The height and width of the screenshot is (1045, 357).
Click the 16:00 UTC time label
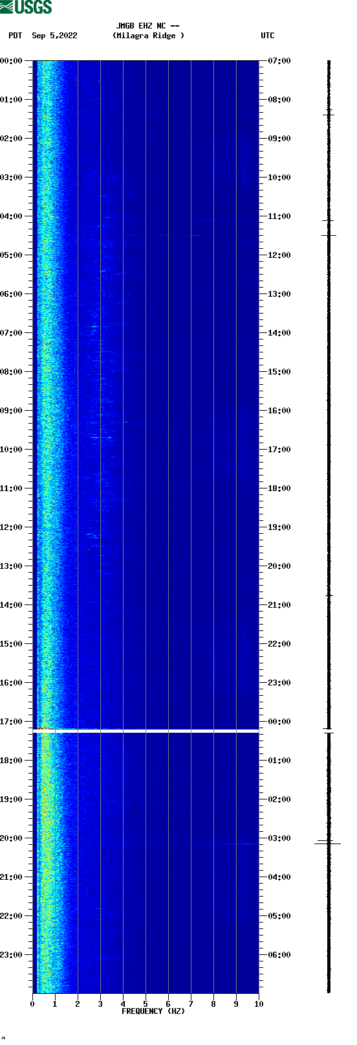coord(279,411)
